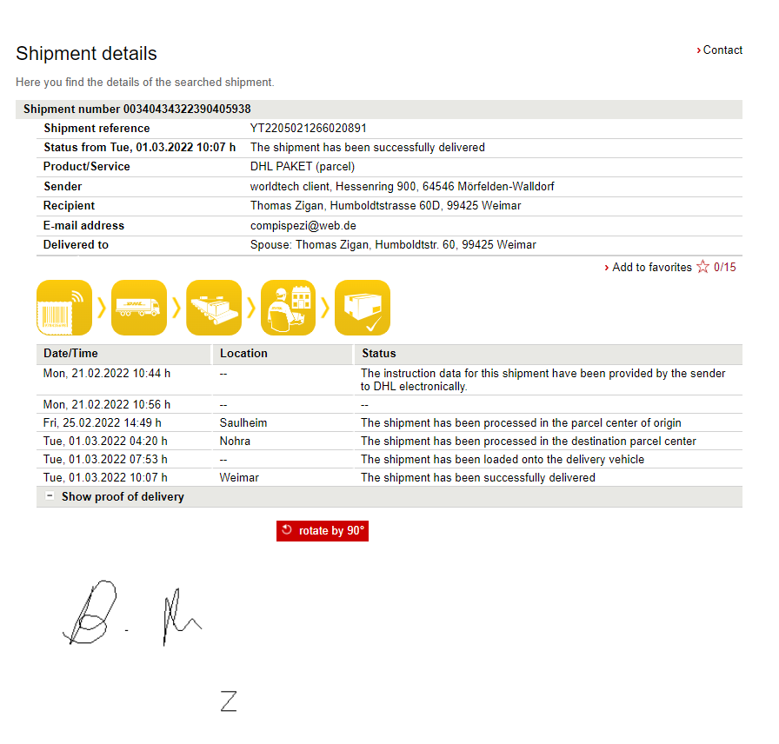Viewport: 779px width, 744px height.
Task: Click the compispezi@web.de email address
Action: tap(303, 225)
